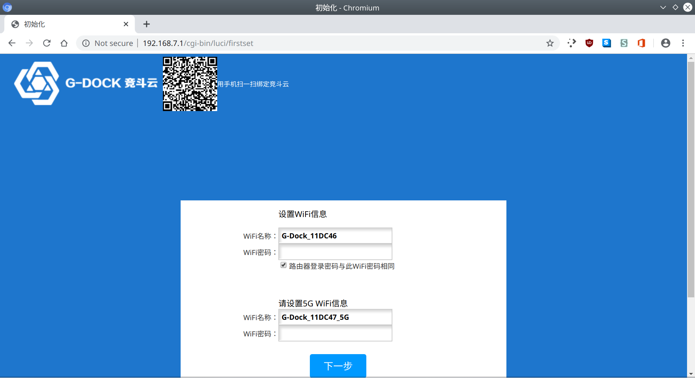The image size is (695, 378).
Task: Open a new browser tab
Action: coord(146,24)
